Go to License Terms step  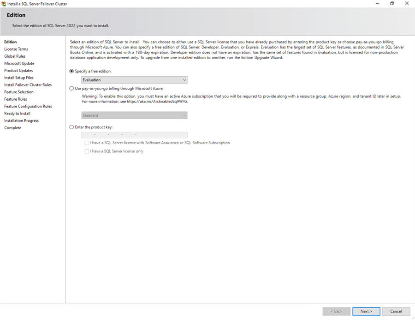(x=16, y=49)
